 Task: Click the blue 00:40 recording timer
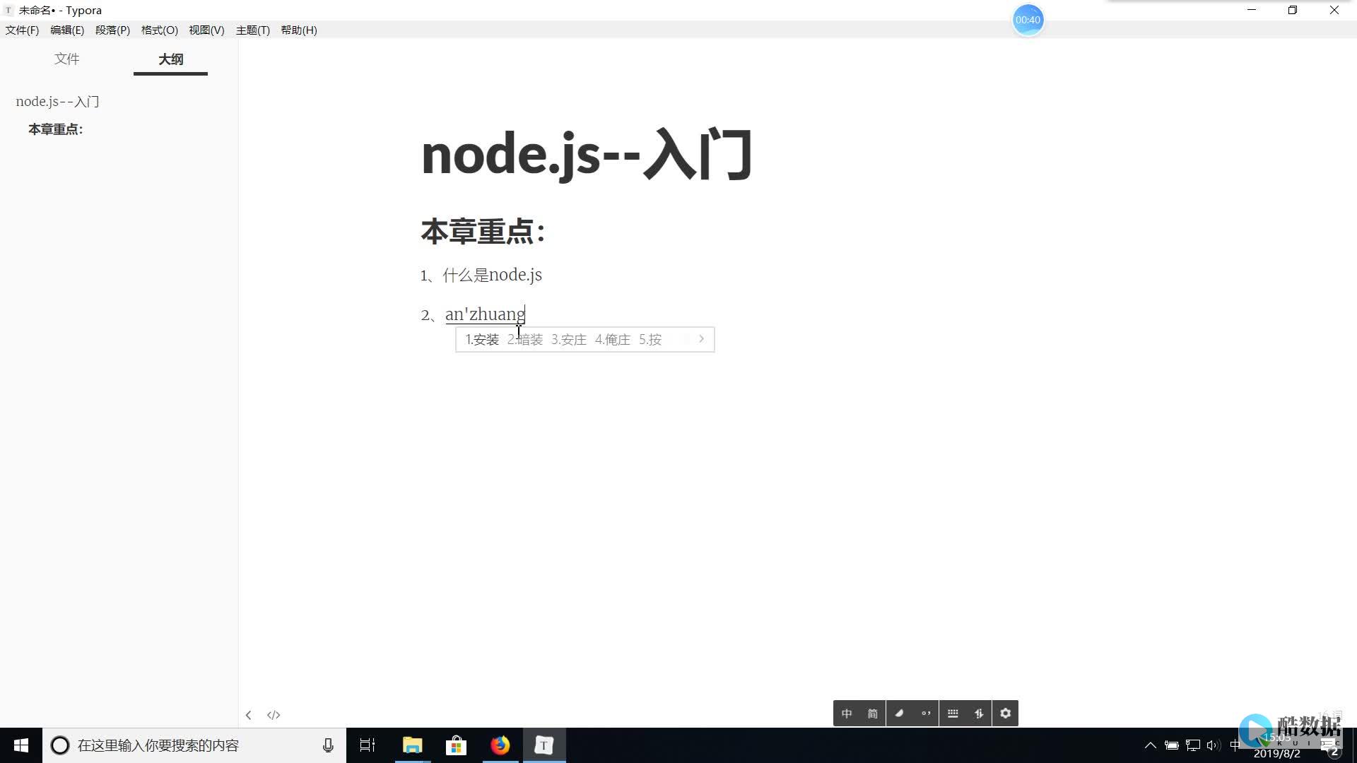click(x=1028, y=20)
